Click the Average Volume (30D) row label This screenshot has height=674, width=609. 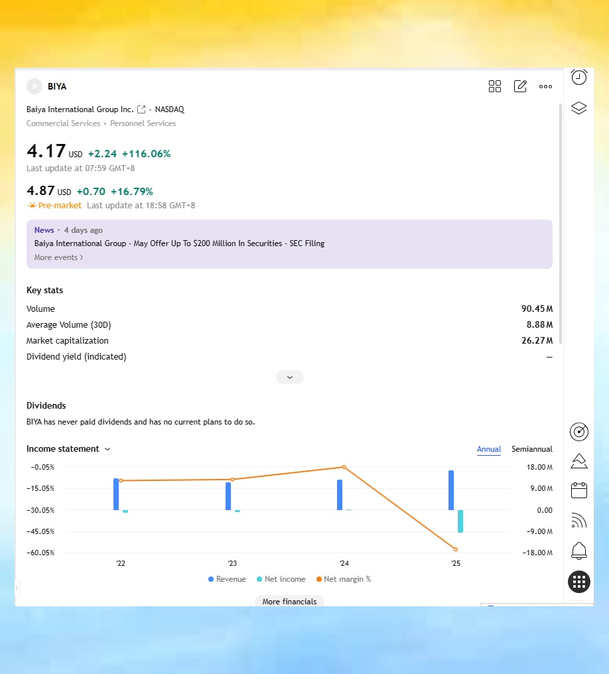pyautogui.click(x=69, y=325)
